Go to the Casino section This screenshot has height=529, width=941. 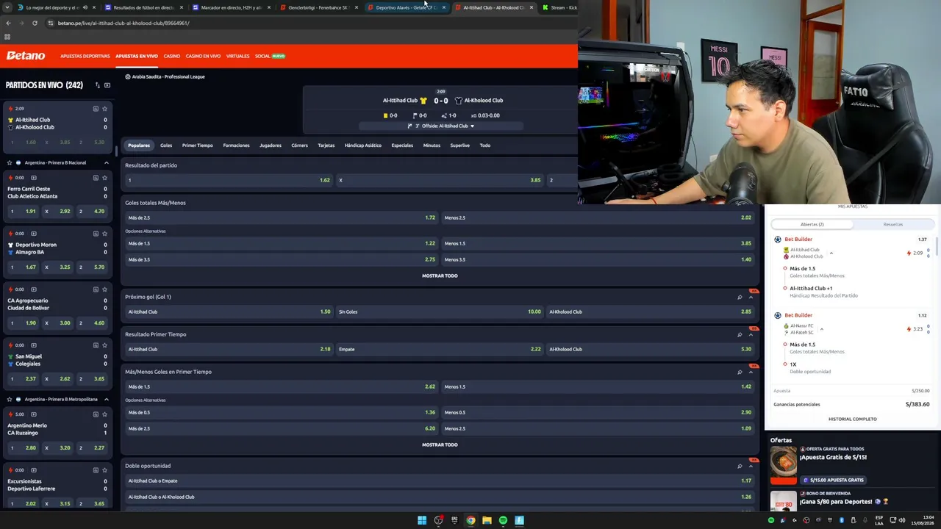[171, 56]
